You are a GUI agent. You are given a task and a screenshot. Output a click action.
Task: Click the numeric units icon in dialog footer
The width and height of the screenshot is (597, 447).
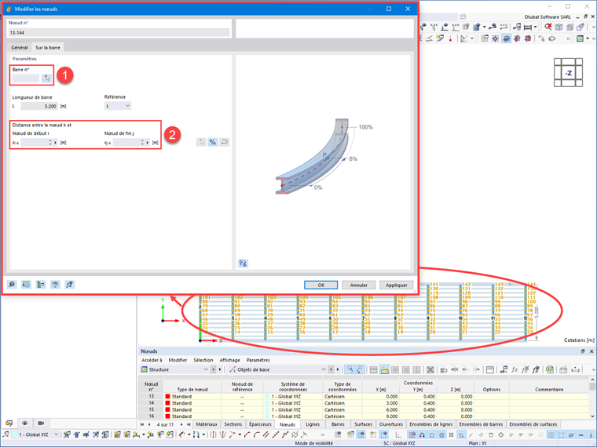[x=26, y=285]
